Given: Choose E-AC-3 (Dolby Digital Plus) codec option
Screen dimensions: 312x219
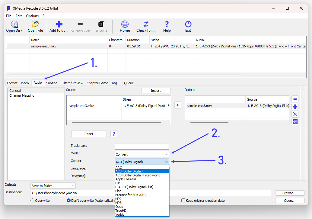Looking at the screenshot, I should tap(142, 187).
